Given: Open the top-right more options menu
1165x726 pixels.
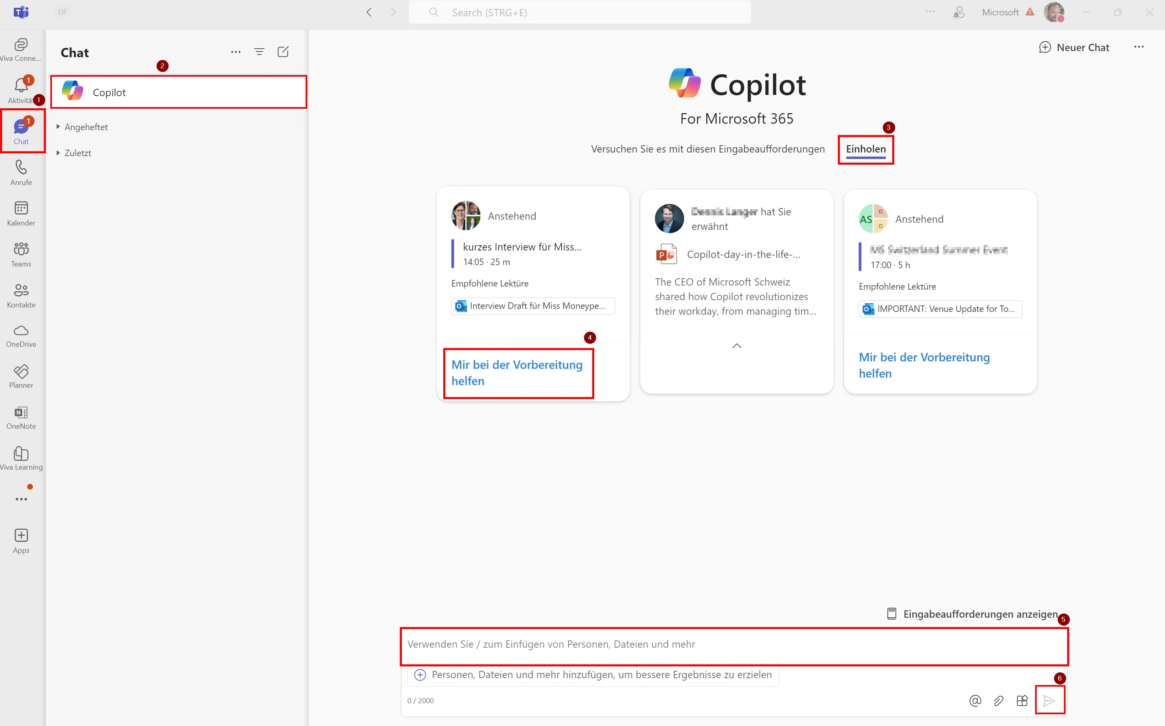Looking at the screenshot, I should (x=1139, y=47).
